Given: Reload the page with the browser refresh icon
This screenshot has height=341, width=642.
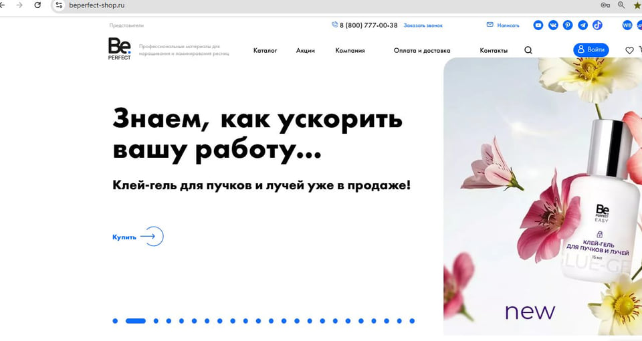Looking at the screenshot, I should tap(37, 5).
